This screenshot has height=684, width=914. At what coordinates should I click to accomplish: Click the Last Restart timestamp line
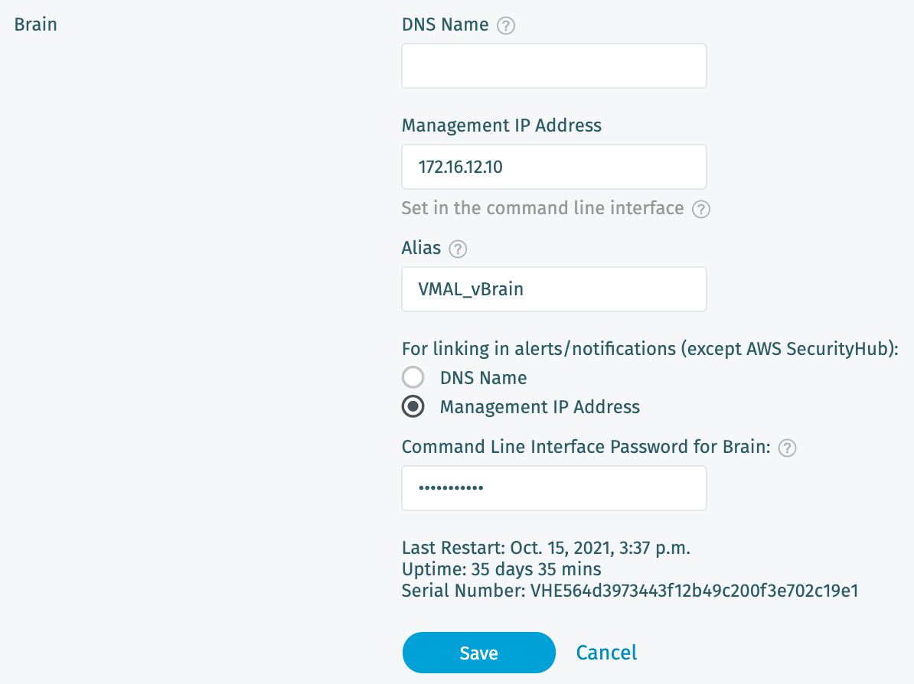545,548
